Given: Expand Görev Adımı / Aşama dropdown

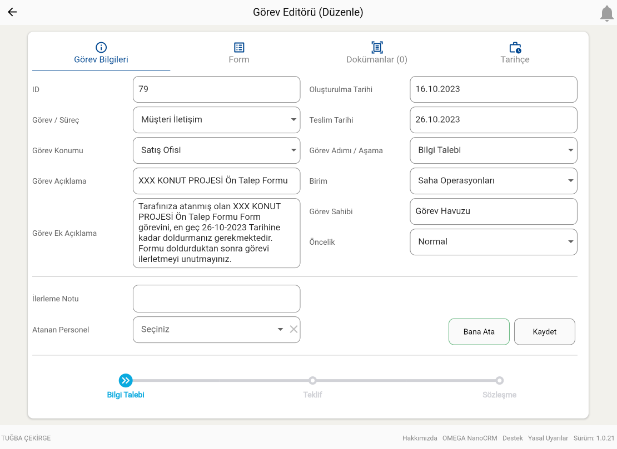Looking at the screenshot, I should [494, 150].
